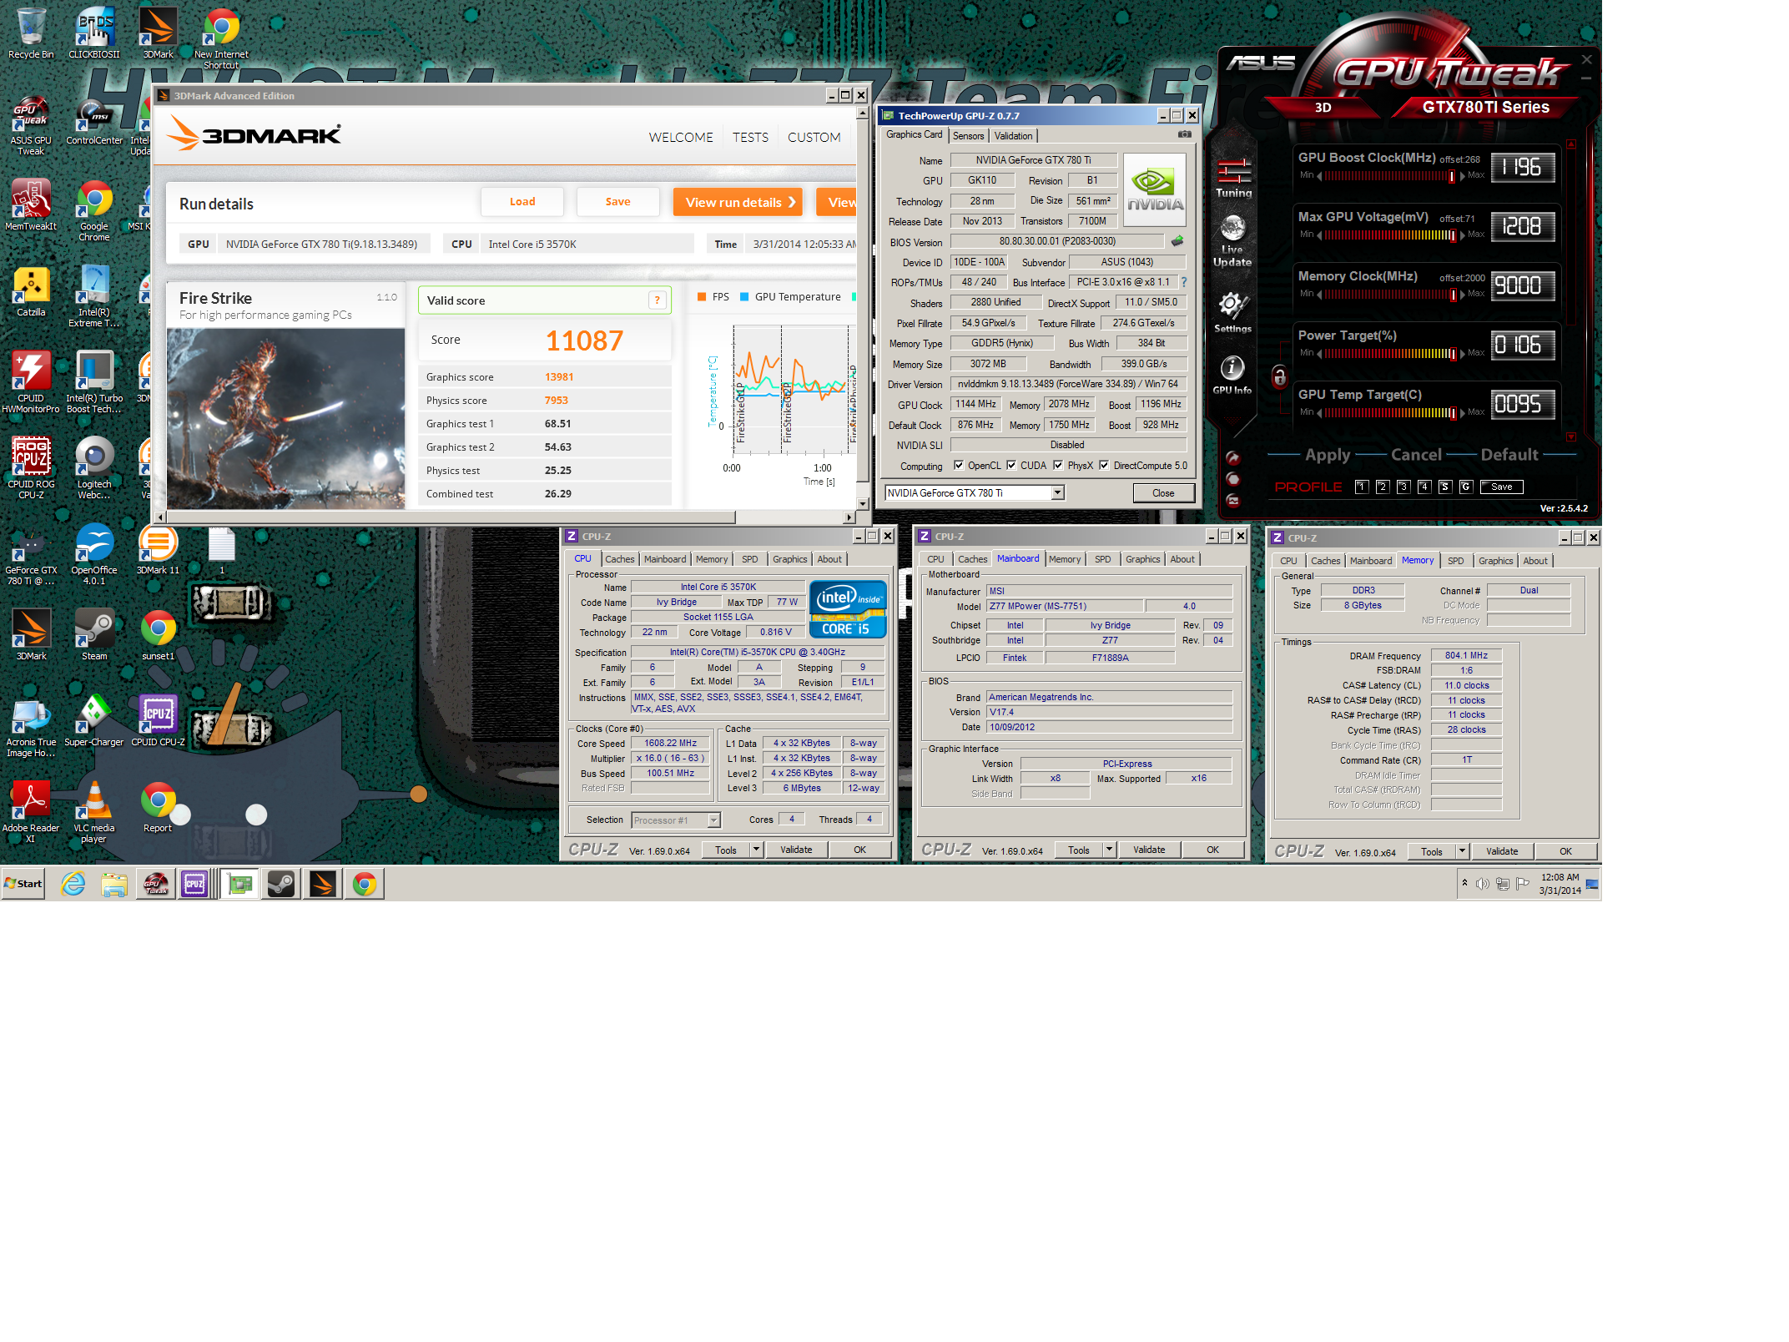
Task: Switch to the CUSTOM tab in 3DMark
Action: (x=814, y=138)
